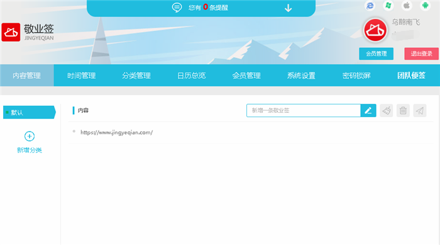The image size is (440, 245).
Task: Click the plus circle to add category
Action: [x=30, y=136]
